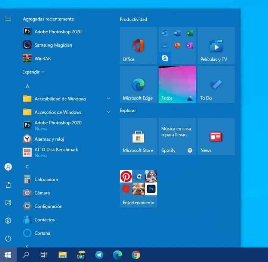268x262 pixels.
Task: Open Pictures from the Start sidebar
Action: 8,203
